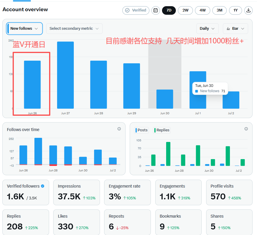
Task: Click the Follows over time title
Action: click(x=23, y=130)
